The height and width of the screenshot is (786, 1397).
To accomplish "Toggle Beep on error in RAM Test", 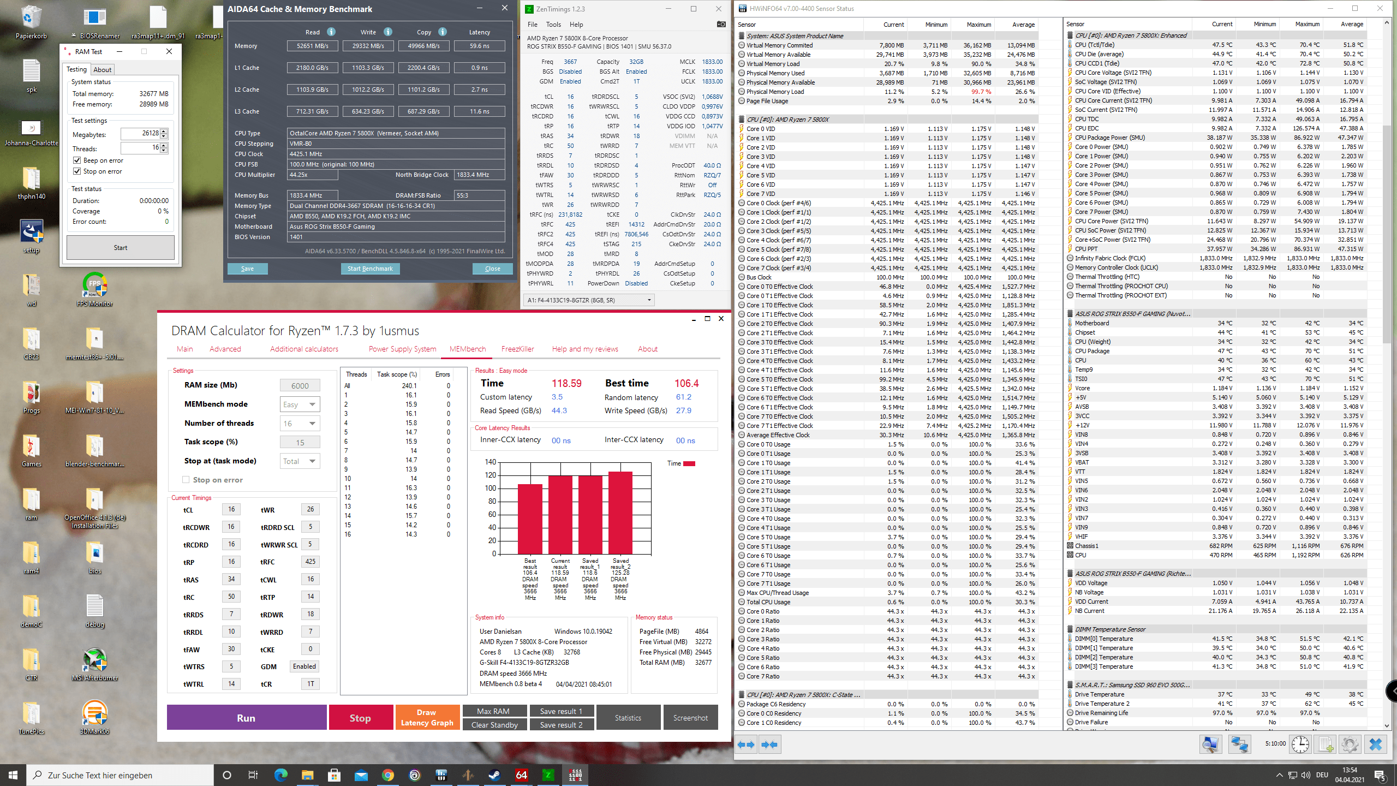I will point(77,160).
